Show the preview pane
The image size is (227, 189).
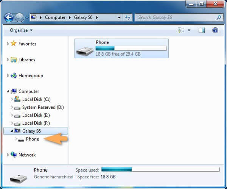[202, 30]
